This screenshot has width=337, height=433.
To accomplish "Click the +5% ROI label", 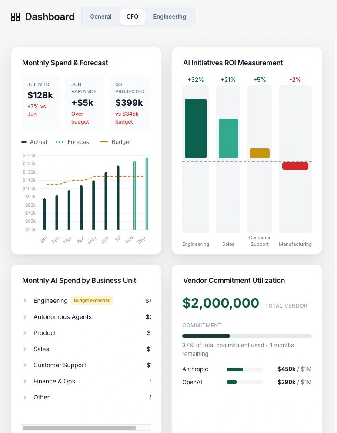I will pos(260,80).
